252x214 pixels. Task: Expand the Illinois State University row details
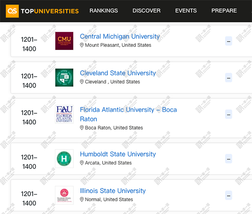pos(229,195)
